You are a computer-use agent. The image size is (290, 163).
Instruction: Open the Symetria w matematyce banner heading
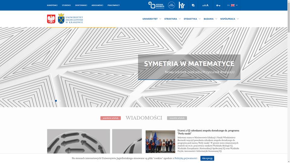click(189, 64)
